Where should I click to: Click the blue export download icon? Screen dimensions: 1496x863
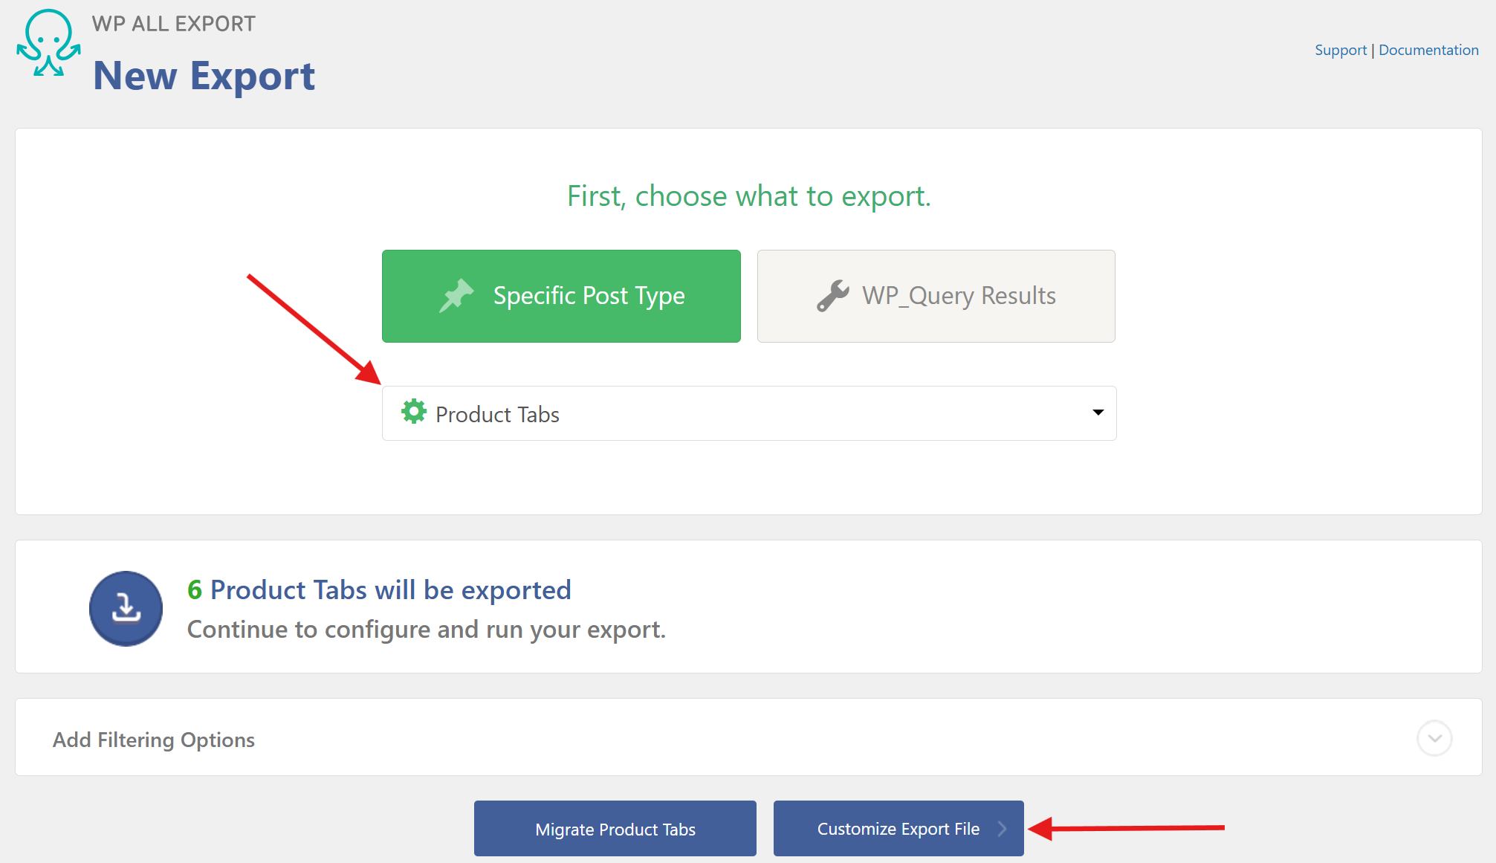point(126,608)
